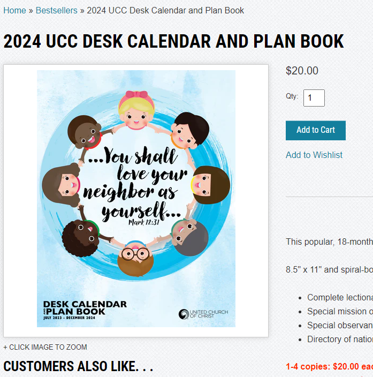
Task: Click the child wearing round glasses
Action: (135, 258)
